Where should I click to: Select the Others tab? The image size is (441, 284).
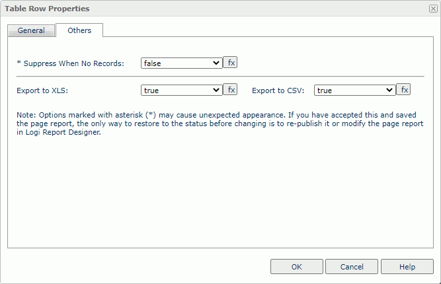point(79,30)
